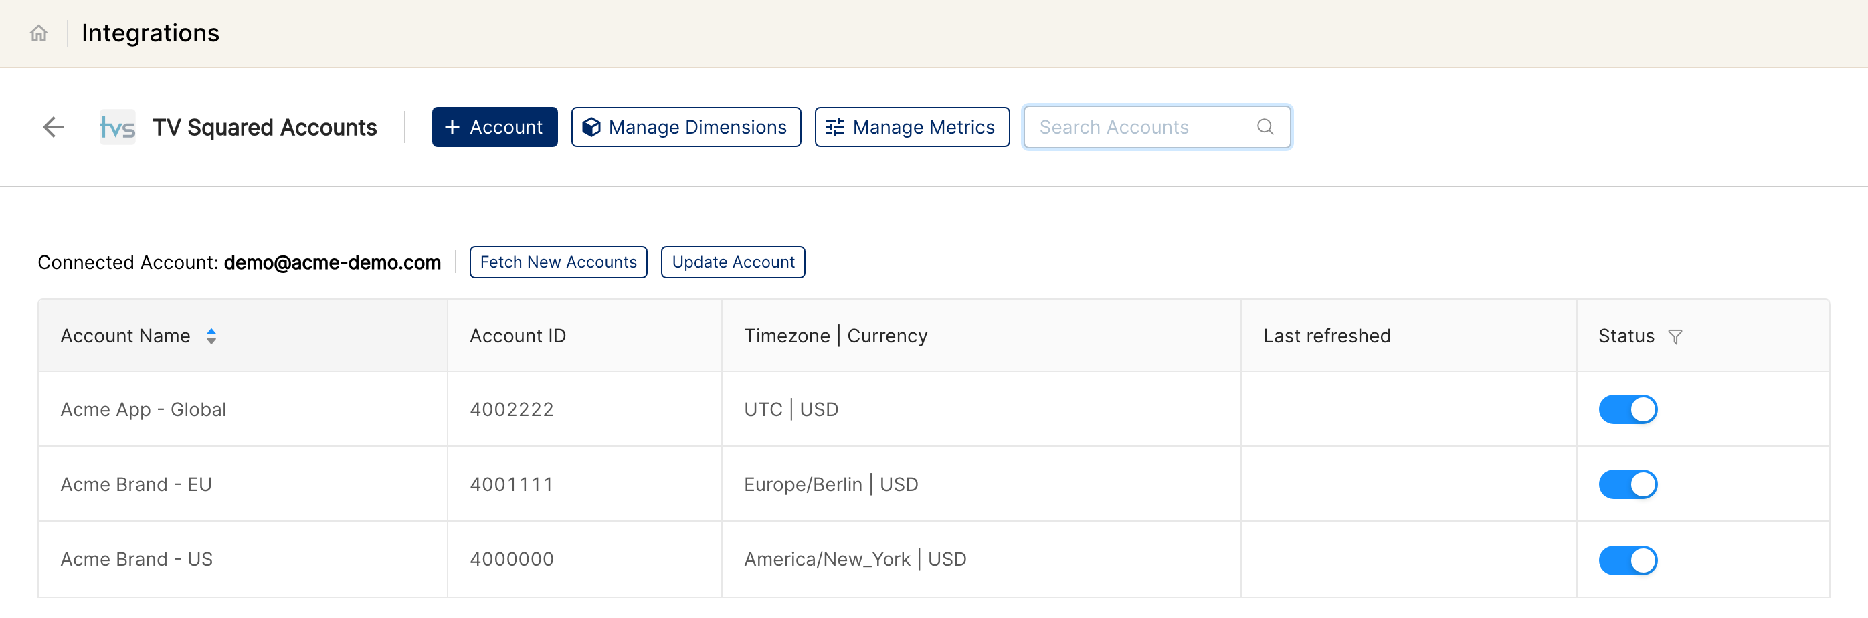Select the Acme Brand - EU name
The height and width of the screenshot is (618, 1868).
click(x=136, y=485)
